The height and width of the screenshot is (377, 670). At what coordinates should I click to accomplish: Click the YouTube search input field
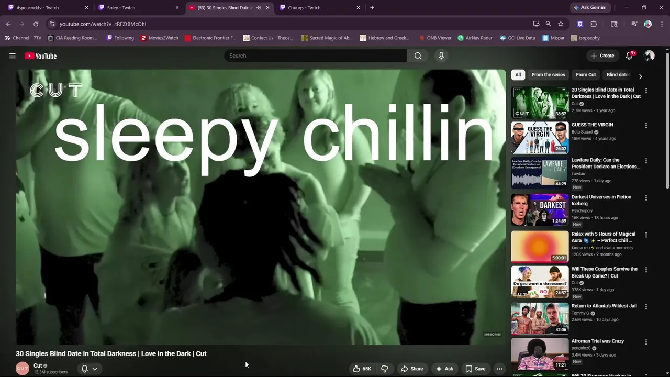pyautogui.click(x=316, y=56)
